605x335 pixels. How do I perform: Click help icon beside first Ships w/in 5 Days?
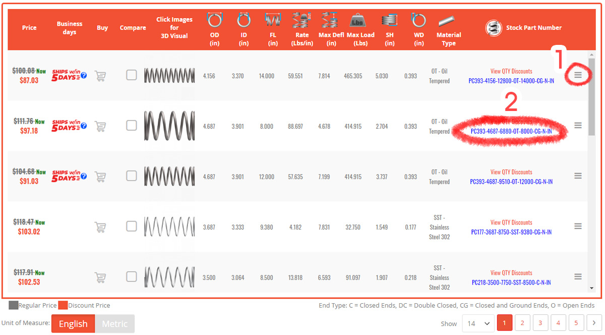tap(84, 76)
